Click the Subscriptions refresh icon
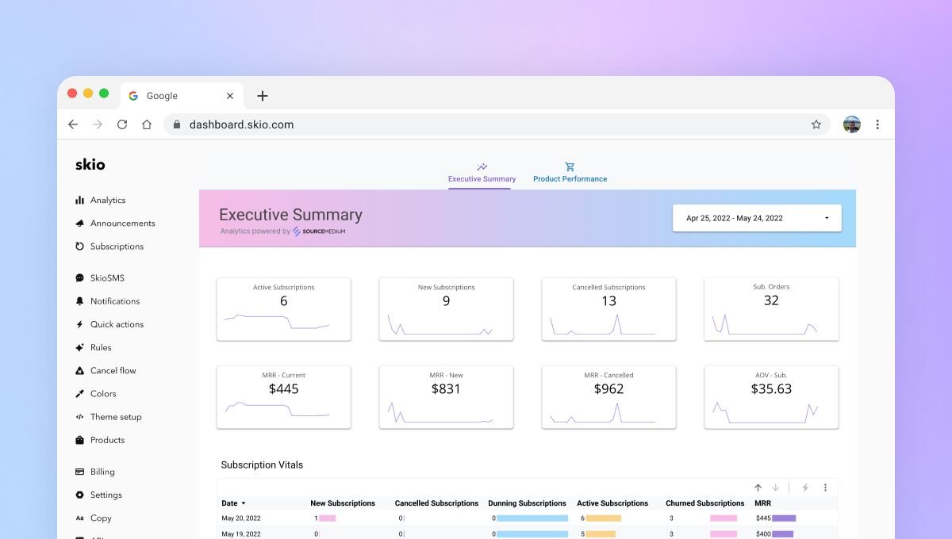 (x=79, y=247)
